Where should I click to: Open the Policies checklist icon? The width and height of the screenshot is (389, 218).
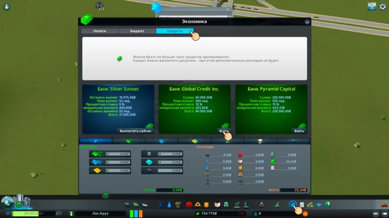pyautogui.click(x=302, y=205)
